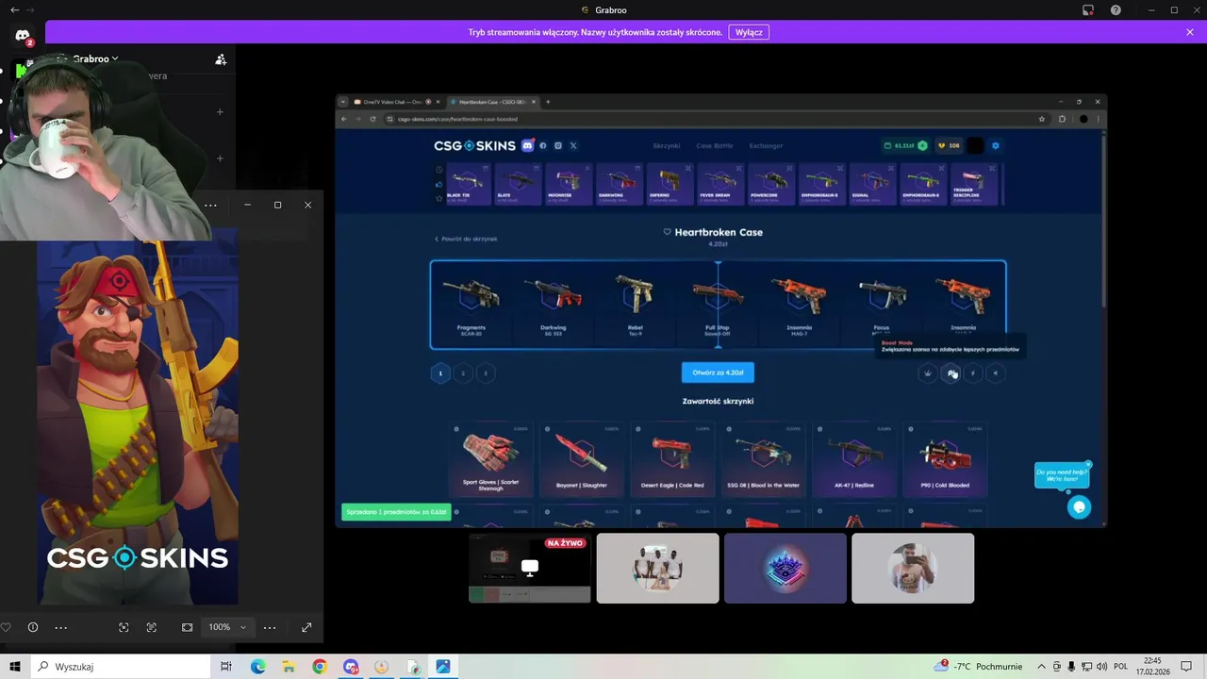Select the recent drops clock icon
The width and height of the screenshot is (1207, 679).
438,170
